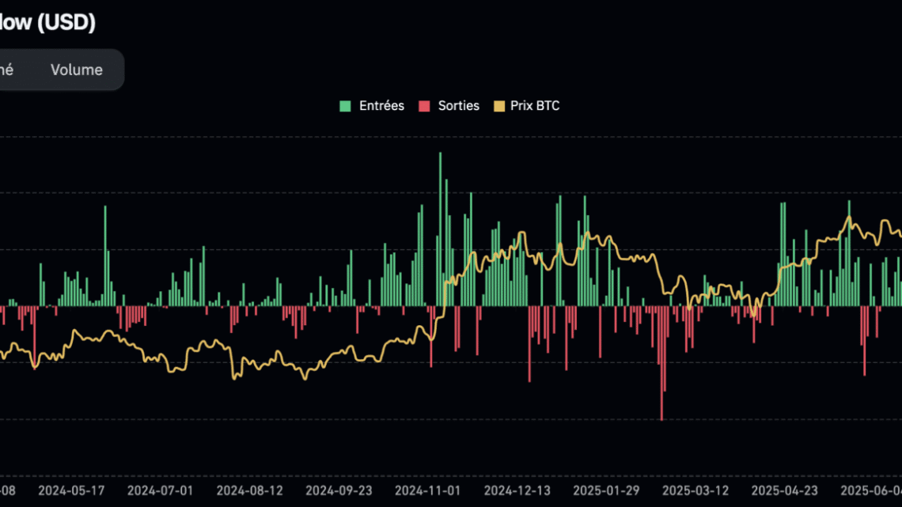
Task: Click the 2024-11-01 axis label
Action: pos(427,490)
